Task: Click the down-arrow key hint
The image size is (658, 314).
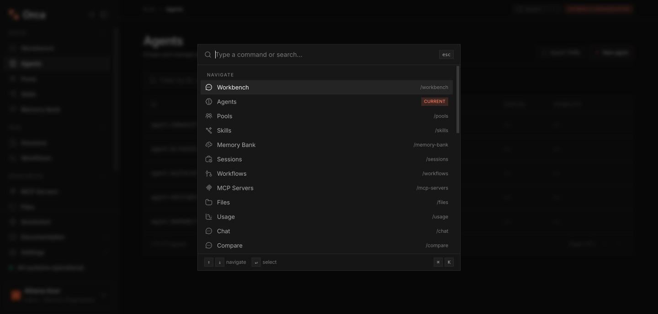Action: click(220, 262)
